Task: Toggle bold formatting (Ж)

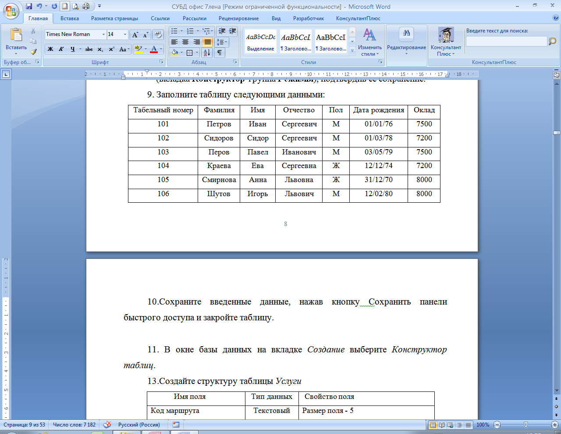Action: [x=50, y=49]
